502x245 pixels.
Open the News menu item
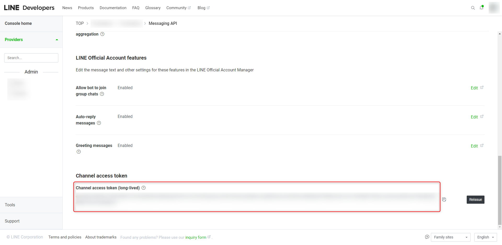(x=67, y=8)
